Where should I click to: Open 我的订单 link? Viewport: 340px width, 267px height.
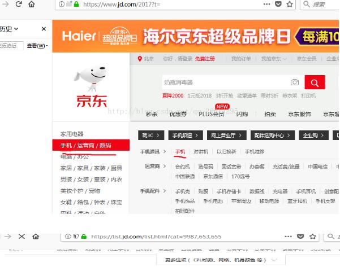point(241,59)
